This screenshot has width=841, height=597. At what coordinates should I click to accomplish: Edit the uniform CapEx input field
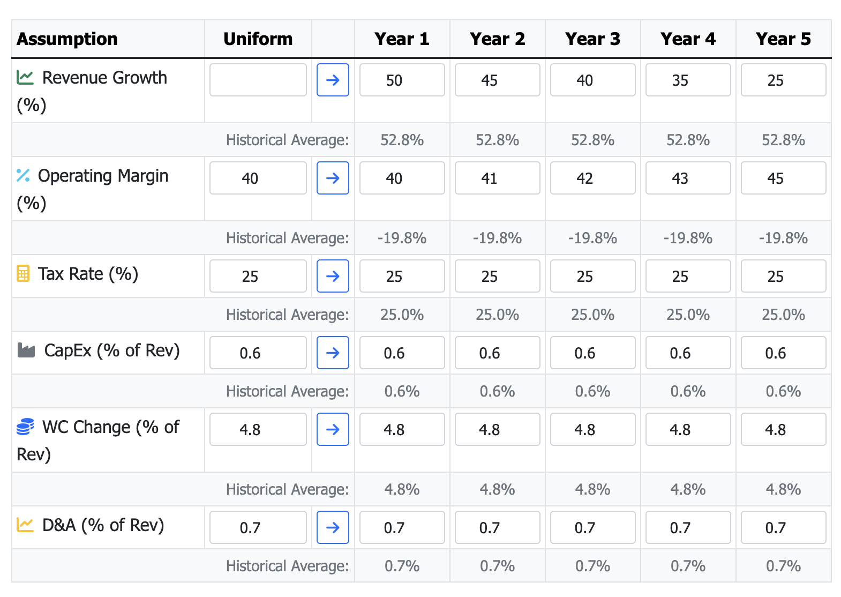click(x=258, y=353)
